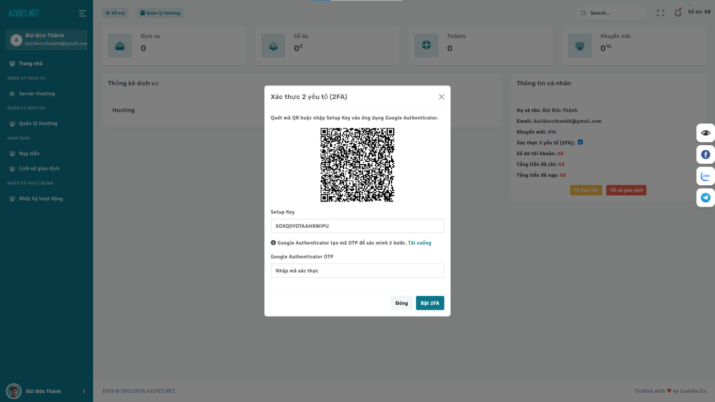Click the AZVIET.NET logo
This screenshot has width=715, height=402.
pyautogui.click(x=23, y=13)
